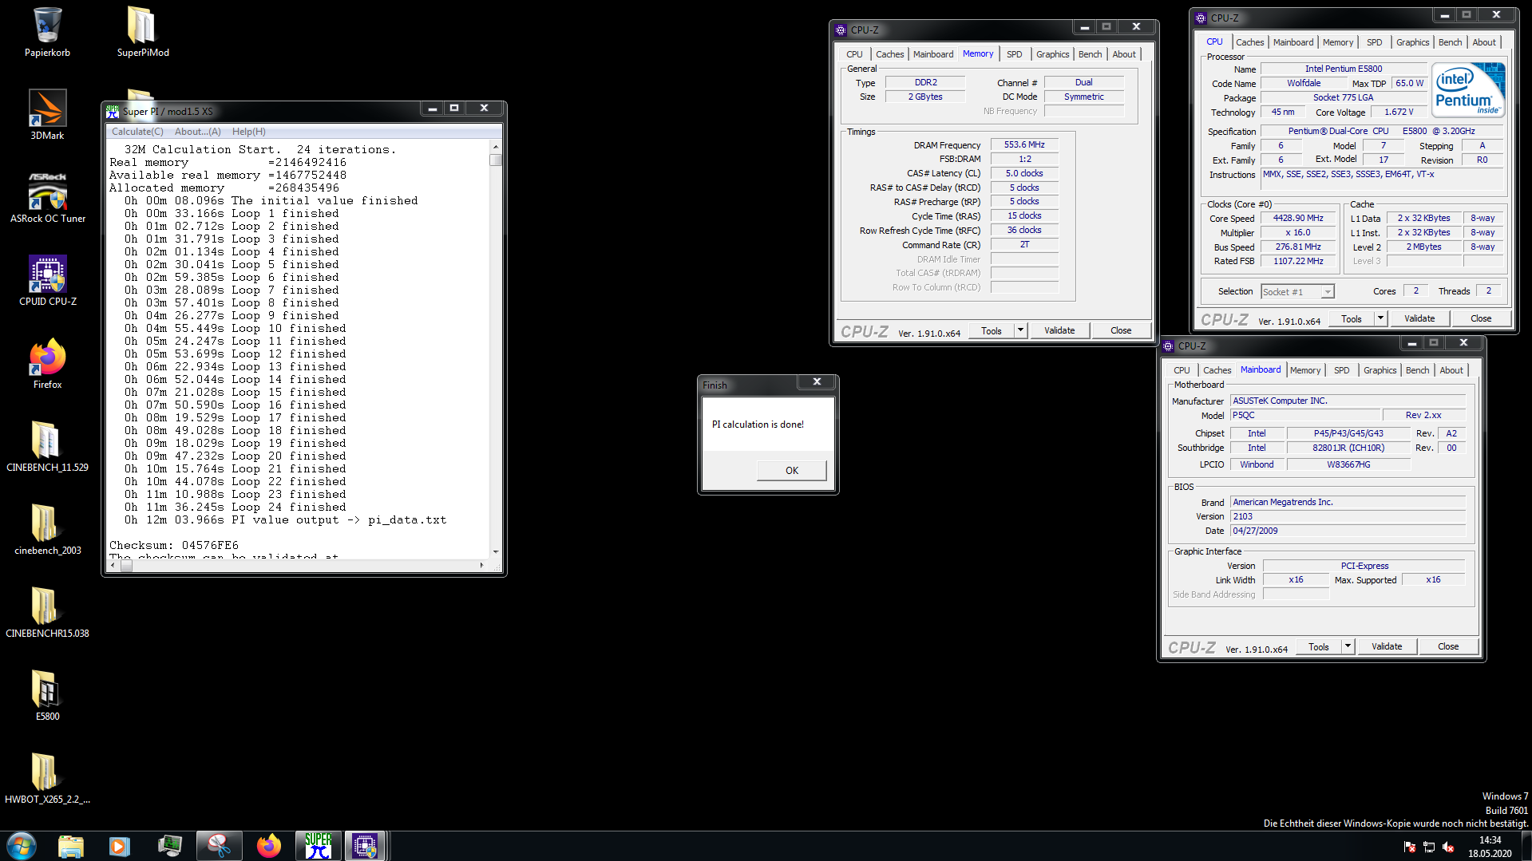The width and height of the screenshot is (1532, 861).
Task: Click the Model P5QC field
Action: pyautogui.click(x=1304, y=415)
